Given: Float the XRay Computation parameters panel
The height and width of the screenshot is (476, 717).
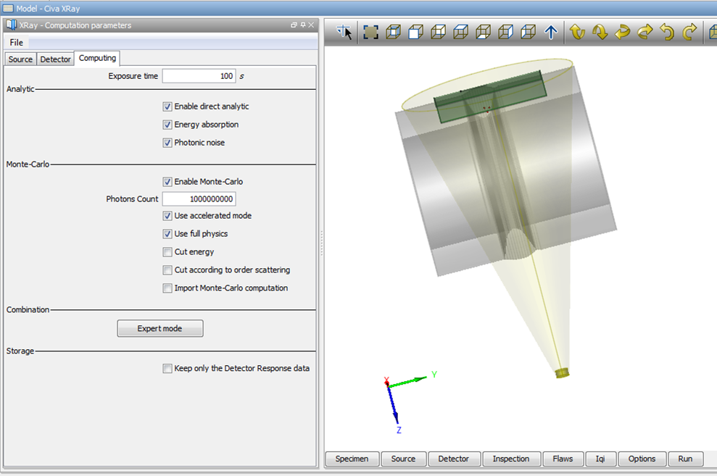Looking at the screenshot, I should click(294, 25).
